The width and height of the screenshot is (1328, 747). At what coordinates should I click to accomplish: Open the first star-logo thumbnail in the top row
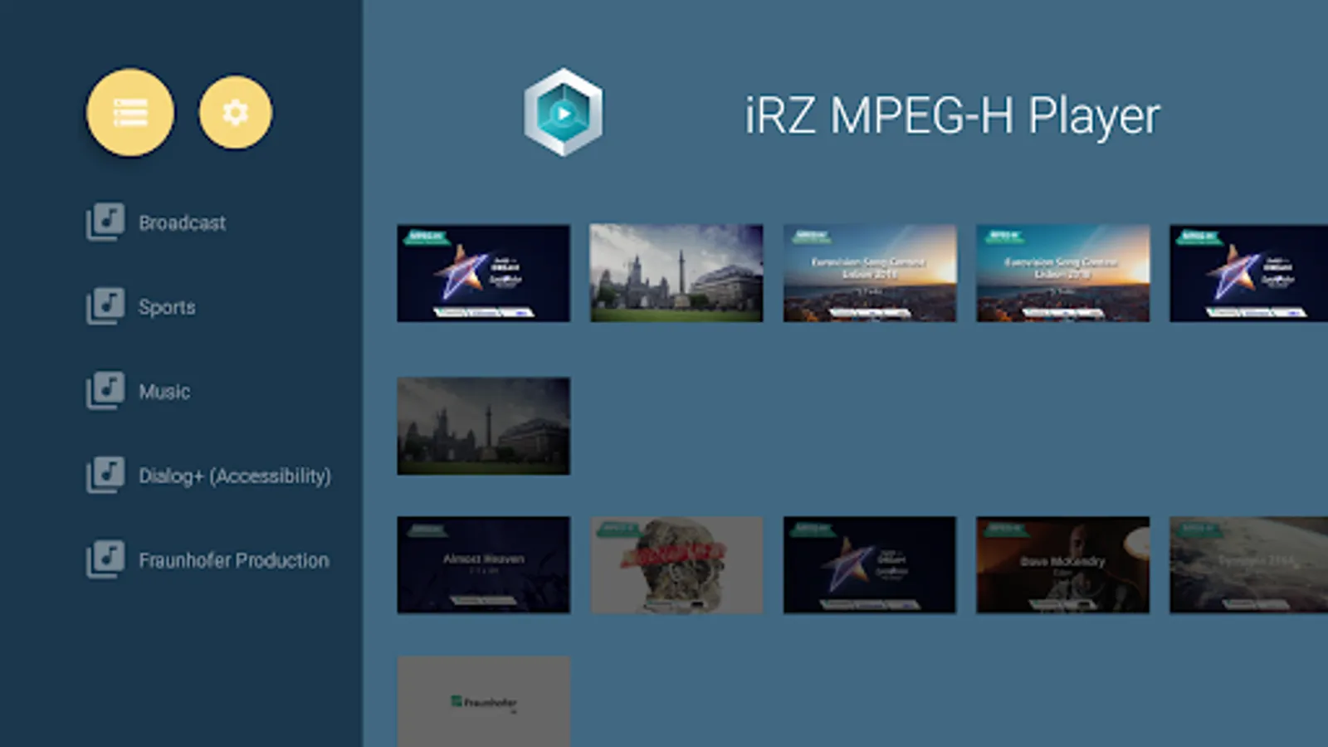(x=484, y=273)
